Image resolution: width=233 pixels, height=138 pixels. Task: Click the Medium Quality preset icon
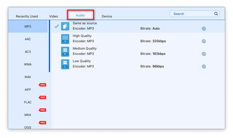click(65, 51)
